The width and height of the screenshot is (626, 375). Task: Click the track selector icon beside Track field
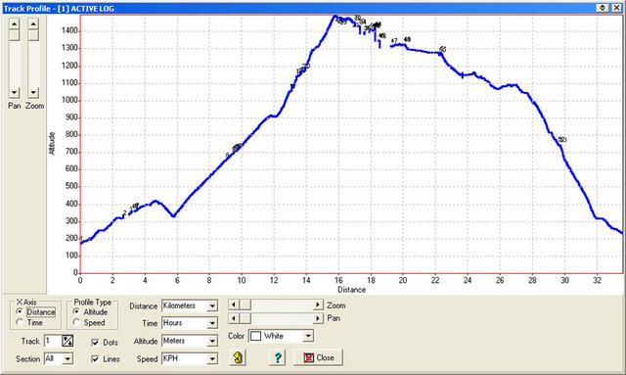click(x=67, y=341)
